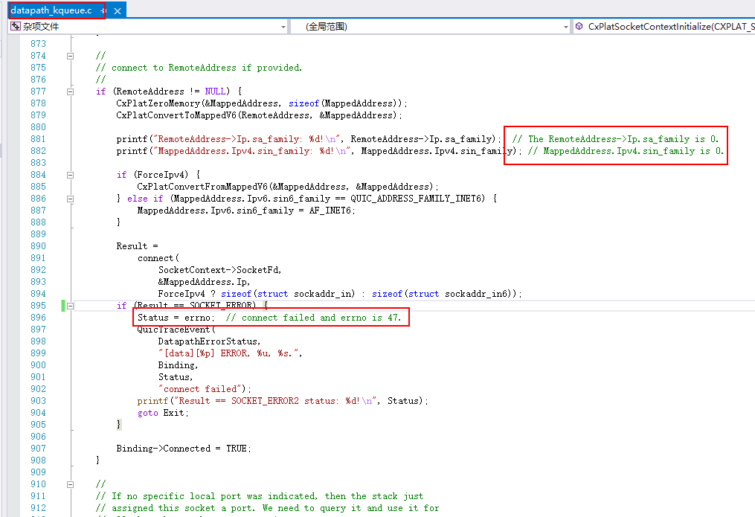
Task: Collapse the ForceIpv4 if block
Action: 70,174
